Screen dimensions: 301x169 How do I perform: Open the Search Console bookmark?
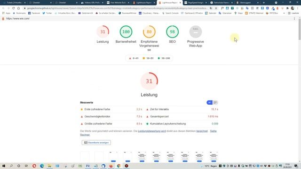[170, 13]
